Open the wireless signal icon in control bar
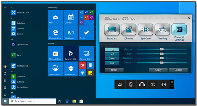This screenshot has height=106, width=197. click(120, 84)
